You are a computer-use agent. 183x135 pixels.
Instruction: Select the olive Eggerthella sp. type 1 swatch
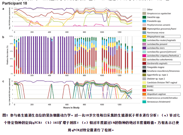click(144, 75)
